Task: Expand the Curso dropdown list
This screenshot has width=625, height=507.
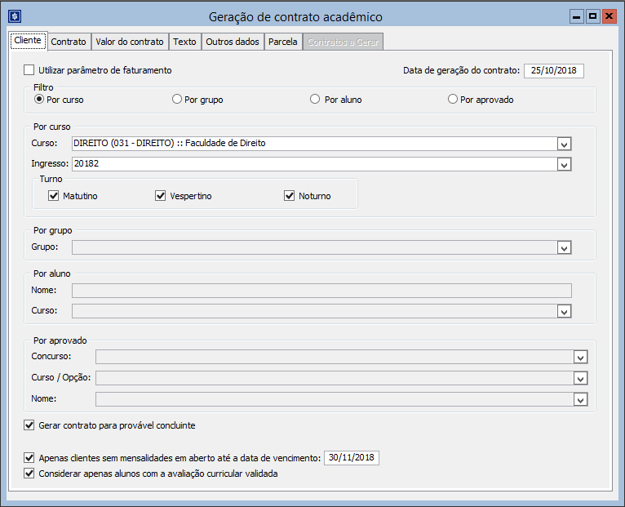Action: coord(564,144)
